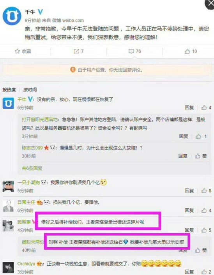This screenshot has height=275, width=214.
Task: Open the comments icon showing 76
Action: pos(131,51)
